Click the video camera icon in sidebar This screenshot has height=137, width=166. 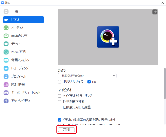pyautogui.click(x=6, y=20)
